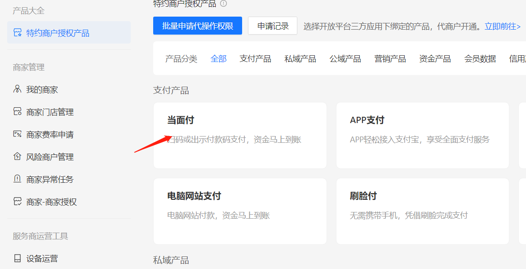Click text 资金马上到账 under 当面付

point(278,139)
